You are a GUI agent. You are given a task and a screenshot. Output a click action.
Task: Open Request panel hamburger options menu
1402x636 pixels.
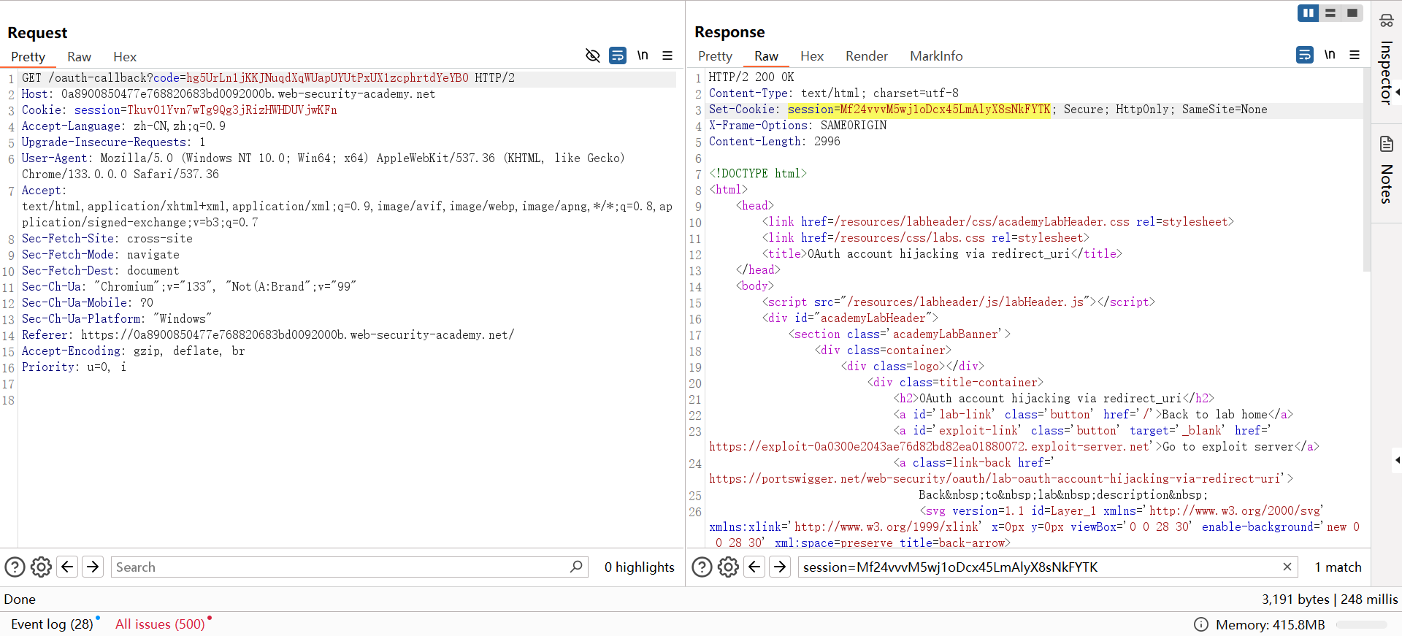[x=667, y=55]
